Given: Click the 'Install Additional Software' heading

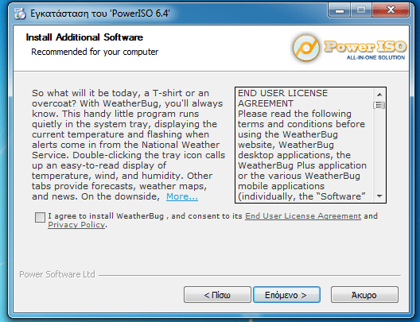Looking at the screenshot, I should (84, 37).
